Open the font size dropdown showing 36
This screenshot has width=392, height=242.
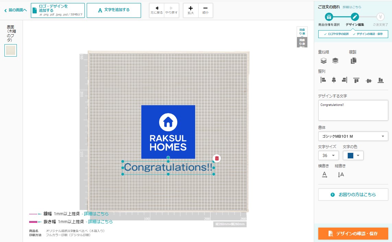tap(329, 155)
